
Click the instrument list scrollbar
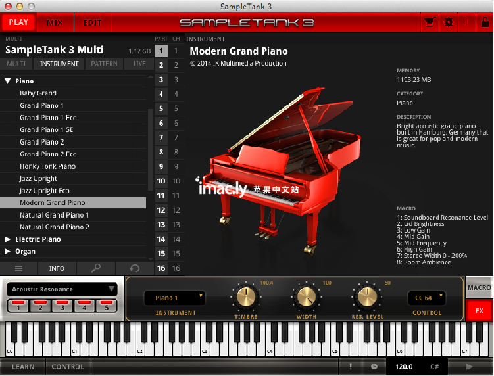150,150
